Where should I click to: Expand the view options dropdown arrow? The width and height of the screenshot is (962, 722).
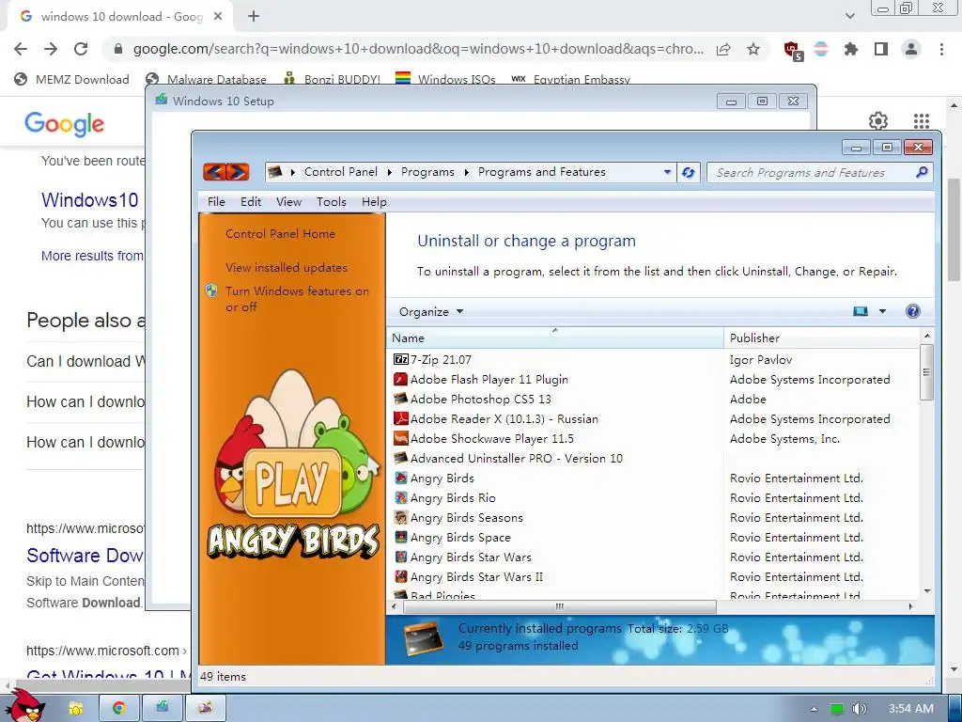coord(883,311)
